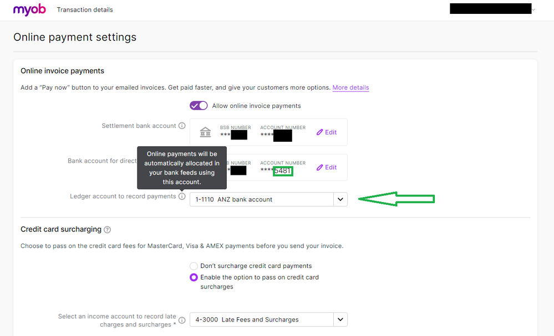Click the Online payment settings heading
The width and height of the screenshot is (554, 336).
[75, 38]
